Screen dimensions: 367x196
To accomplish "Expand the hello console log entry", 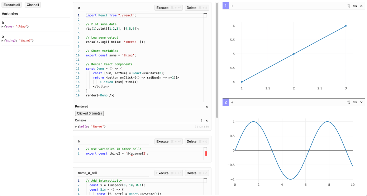I will pos(76,127).
